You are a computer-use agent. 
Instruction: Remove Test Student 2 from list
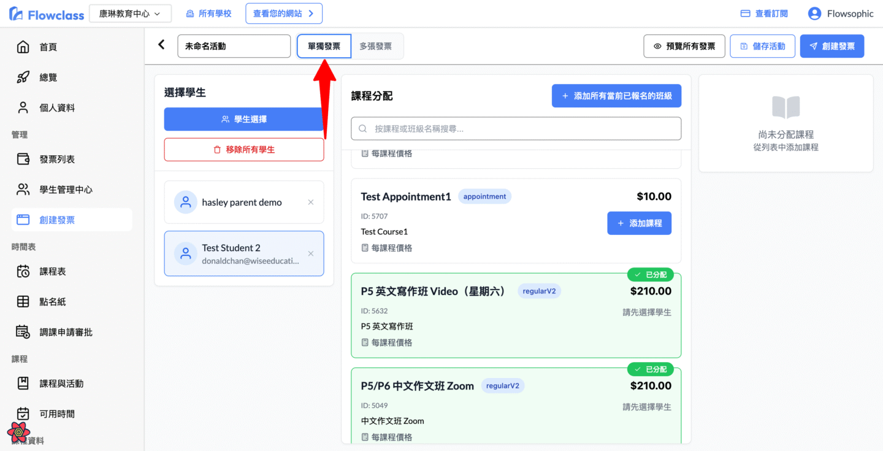click(x=310, y=254)
